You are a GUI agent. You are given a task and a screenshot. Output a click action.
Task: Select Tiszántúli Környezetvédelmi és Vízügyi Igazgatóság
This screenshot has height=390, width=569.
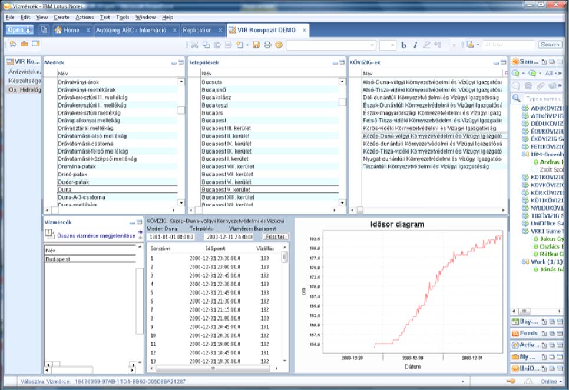coord(434,166)
